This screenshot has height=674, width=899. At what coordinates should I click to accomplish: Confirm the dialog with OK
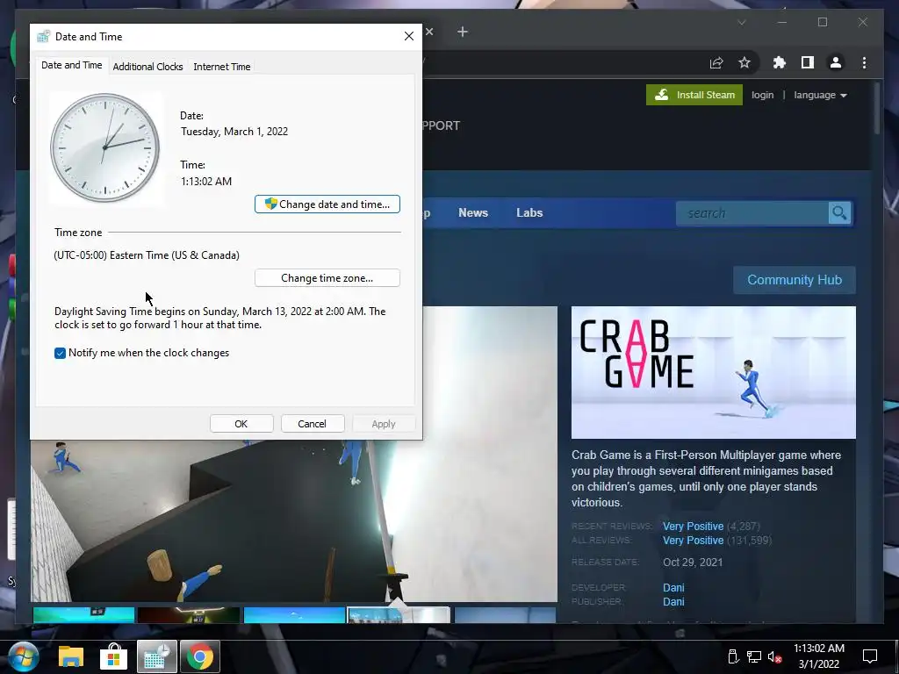pos(241,424)
